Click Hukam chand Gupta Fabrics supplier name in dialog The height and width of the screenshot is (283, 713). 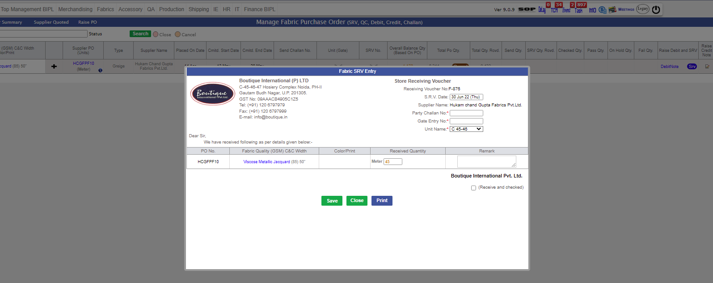tap(486, 105)
